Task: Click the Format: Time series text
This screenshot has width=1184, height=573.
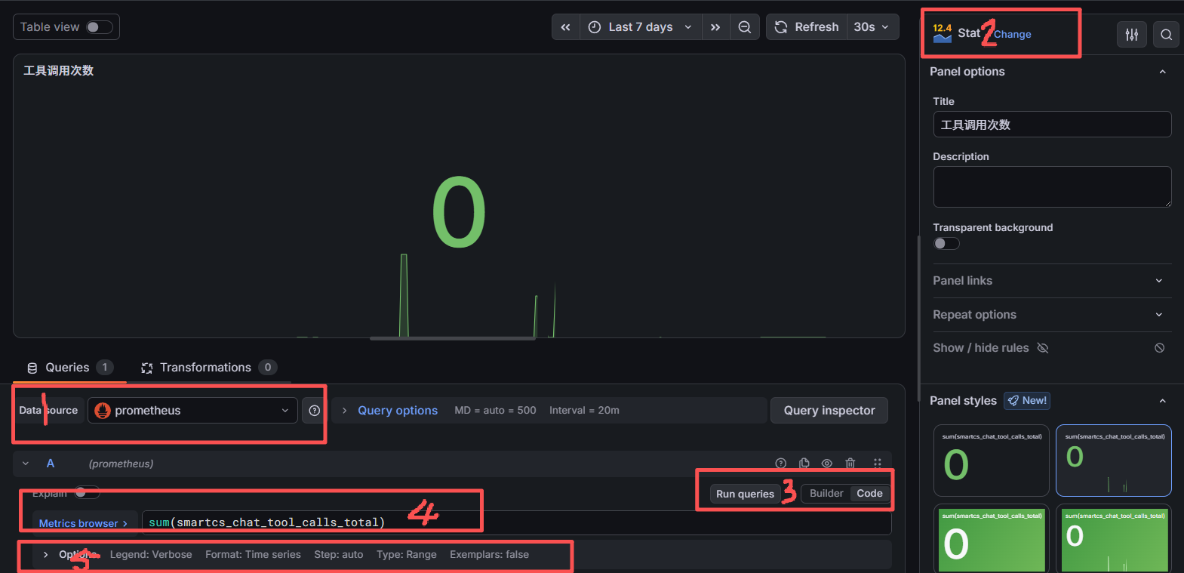Action: tap(253, 555)
